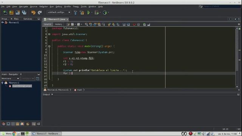Image resolution: width=242 pixels, height=136 pixels.
Task: Open the terminal from the taskbar
Action: click(x=23, y=133)
